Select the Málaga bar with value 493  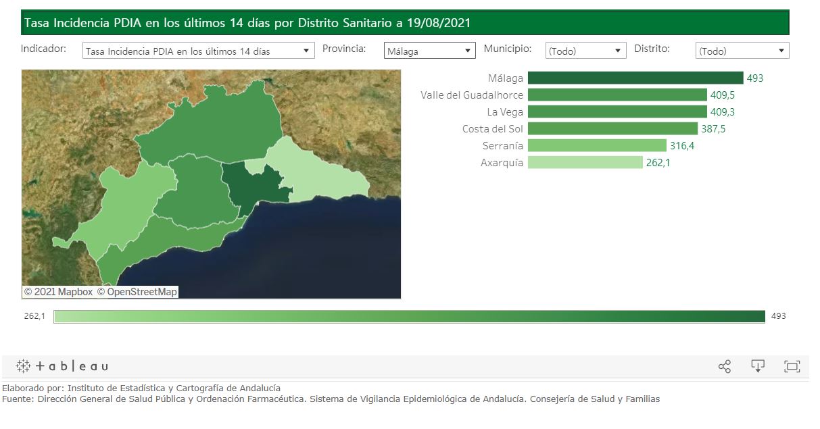point(635,78)
